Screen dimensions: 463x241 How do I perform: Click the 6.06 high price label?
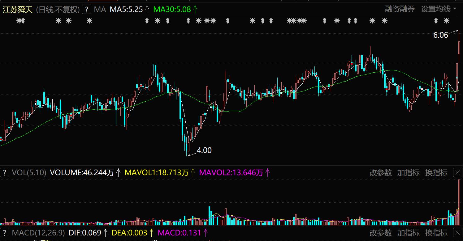[441, 35]
